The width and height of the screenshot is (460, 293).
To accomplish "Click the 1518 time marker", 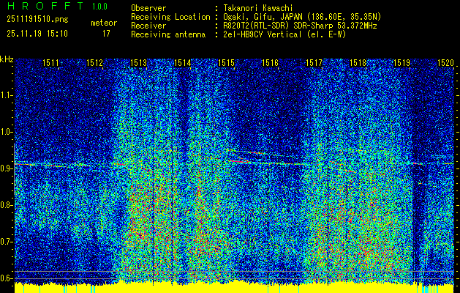I will click(x=358, y=63).
